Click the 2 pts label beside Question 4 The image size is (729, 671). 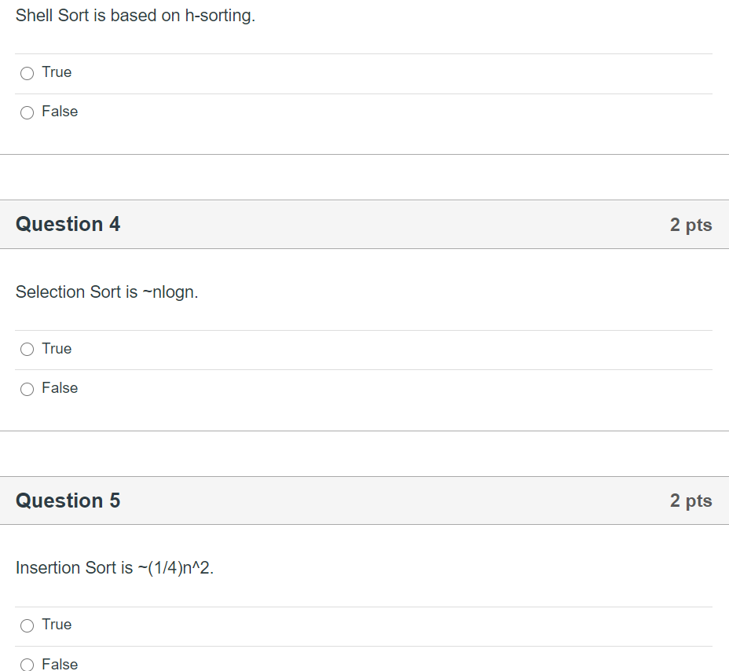click(x=691, y=225)
